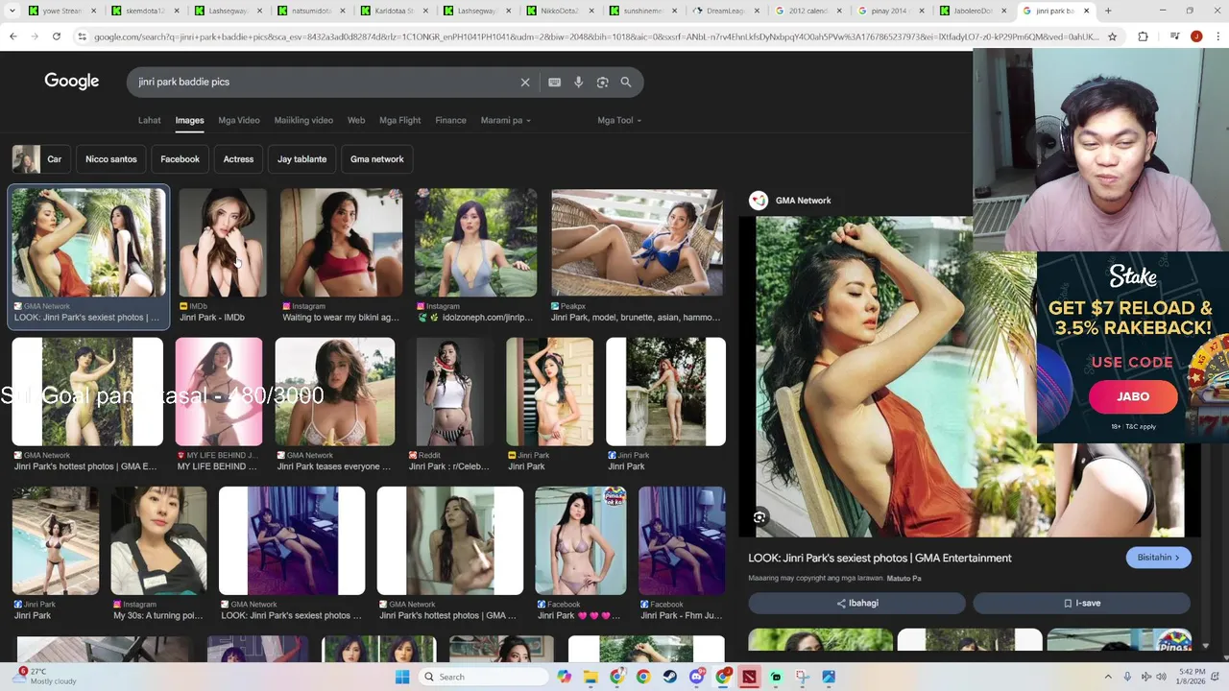Reload the current Google Images page
The width and height of the screenshot is (1229, 691).
point(57,36)
